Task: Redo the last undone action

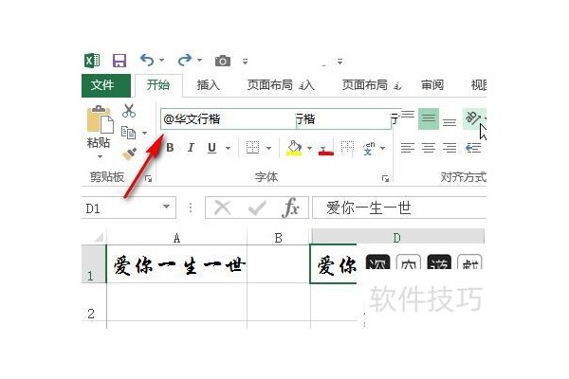Action: point(185,60)
